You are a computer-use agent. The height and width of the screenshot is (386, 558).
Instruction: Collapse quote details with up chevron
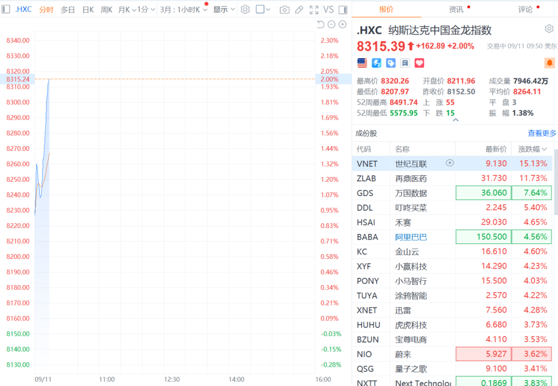[x=456, y=120]
